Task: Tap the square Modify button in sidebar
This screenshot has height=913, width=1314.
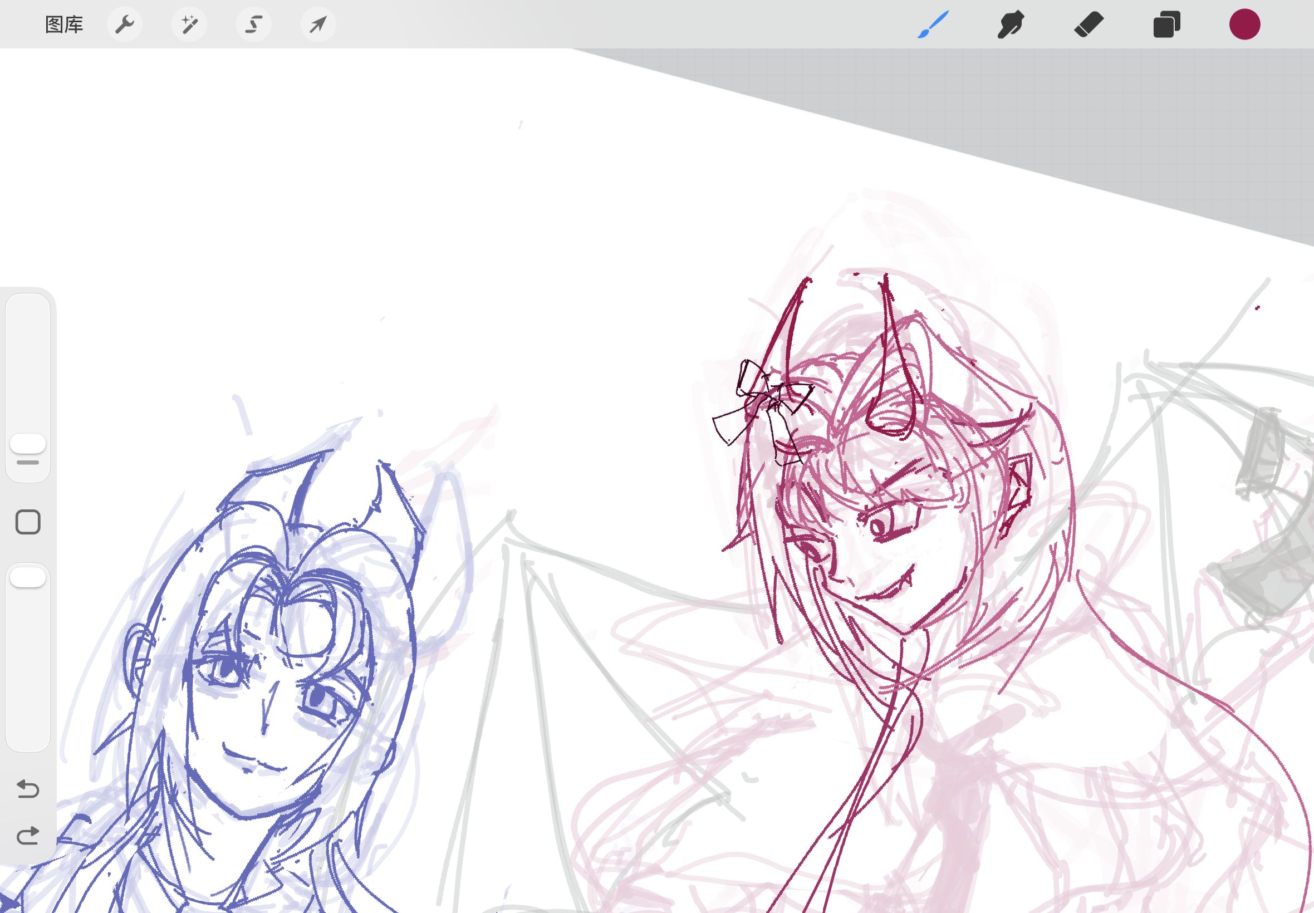Action: click(27, 522)
